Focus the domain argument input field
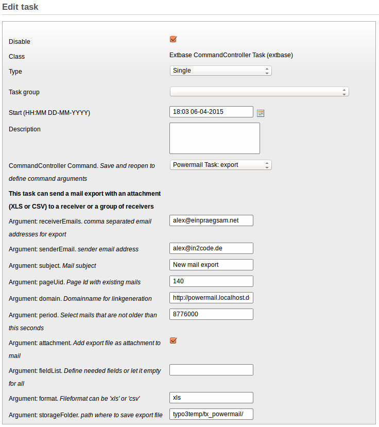This screenshot has width=379, height=427. (211, 298)
